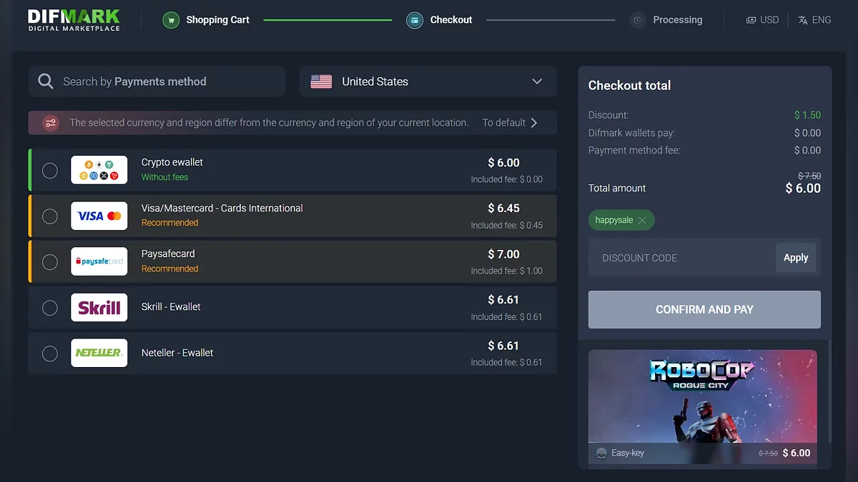This screenshot has height=482, width=858.
Task: Click the Processing clock step icon
Action: tap(638, 20)
